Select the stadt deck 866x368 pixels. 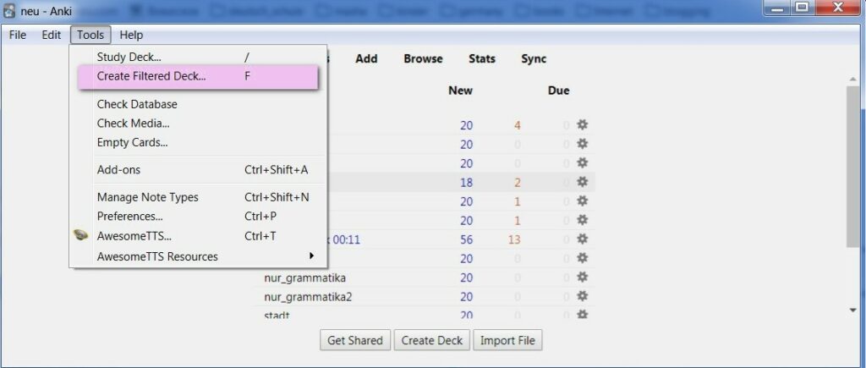[x=277, y=315]
